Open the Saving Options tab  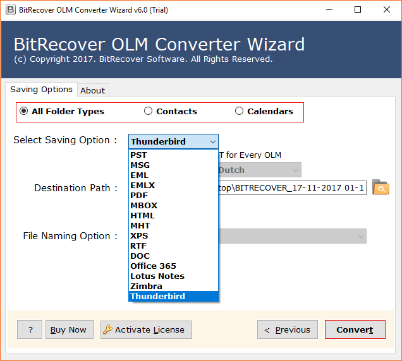[x=41, y=90]
